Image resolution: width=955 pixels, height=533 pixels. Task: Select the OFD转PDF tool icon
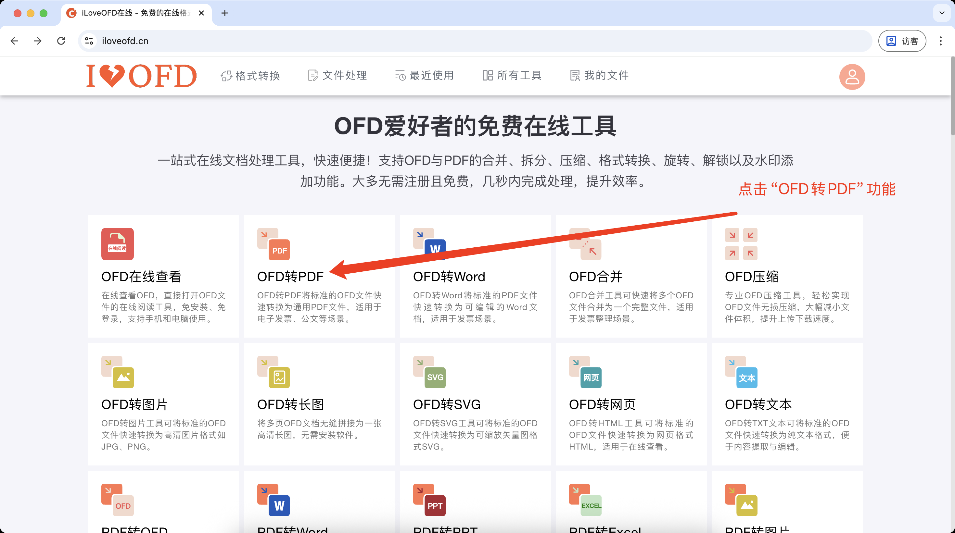[273, 244]
